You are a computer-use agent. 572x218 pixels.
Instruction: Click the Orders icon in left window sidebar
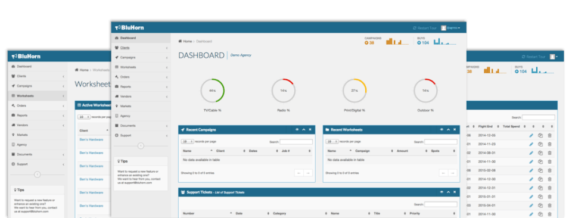[13, 105]
